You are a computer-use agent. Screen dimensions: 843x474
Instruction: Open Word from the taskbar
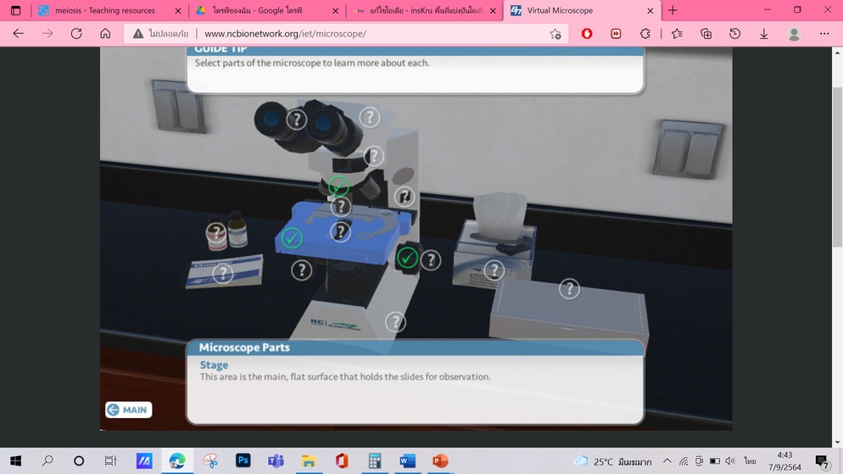pos(408,460)
